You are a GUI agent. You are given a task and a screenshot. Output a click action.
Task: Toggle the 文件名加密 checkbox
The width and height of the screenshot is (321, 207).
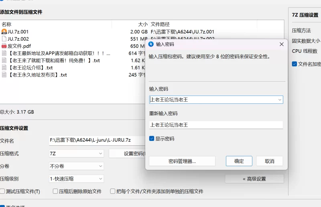coord(295,64)
